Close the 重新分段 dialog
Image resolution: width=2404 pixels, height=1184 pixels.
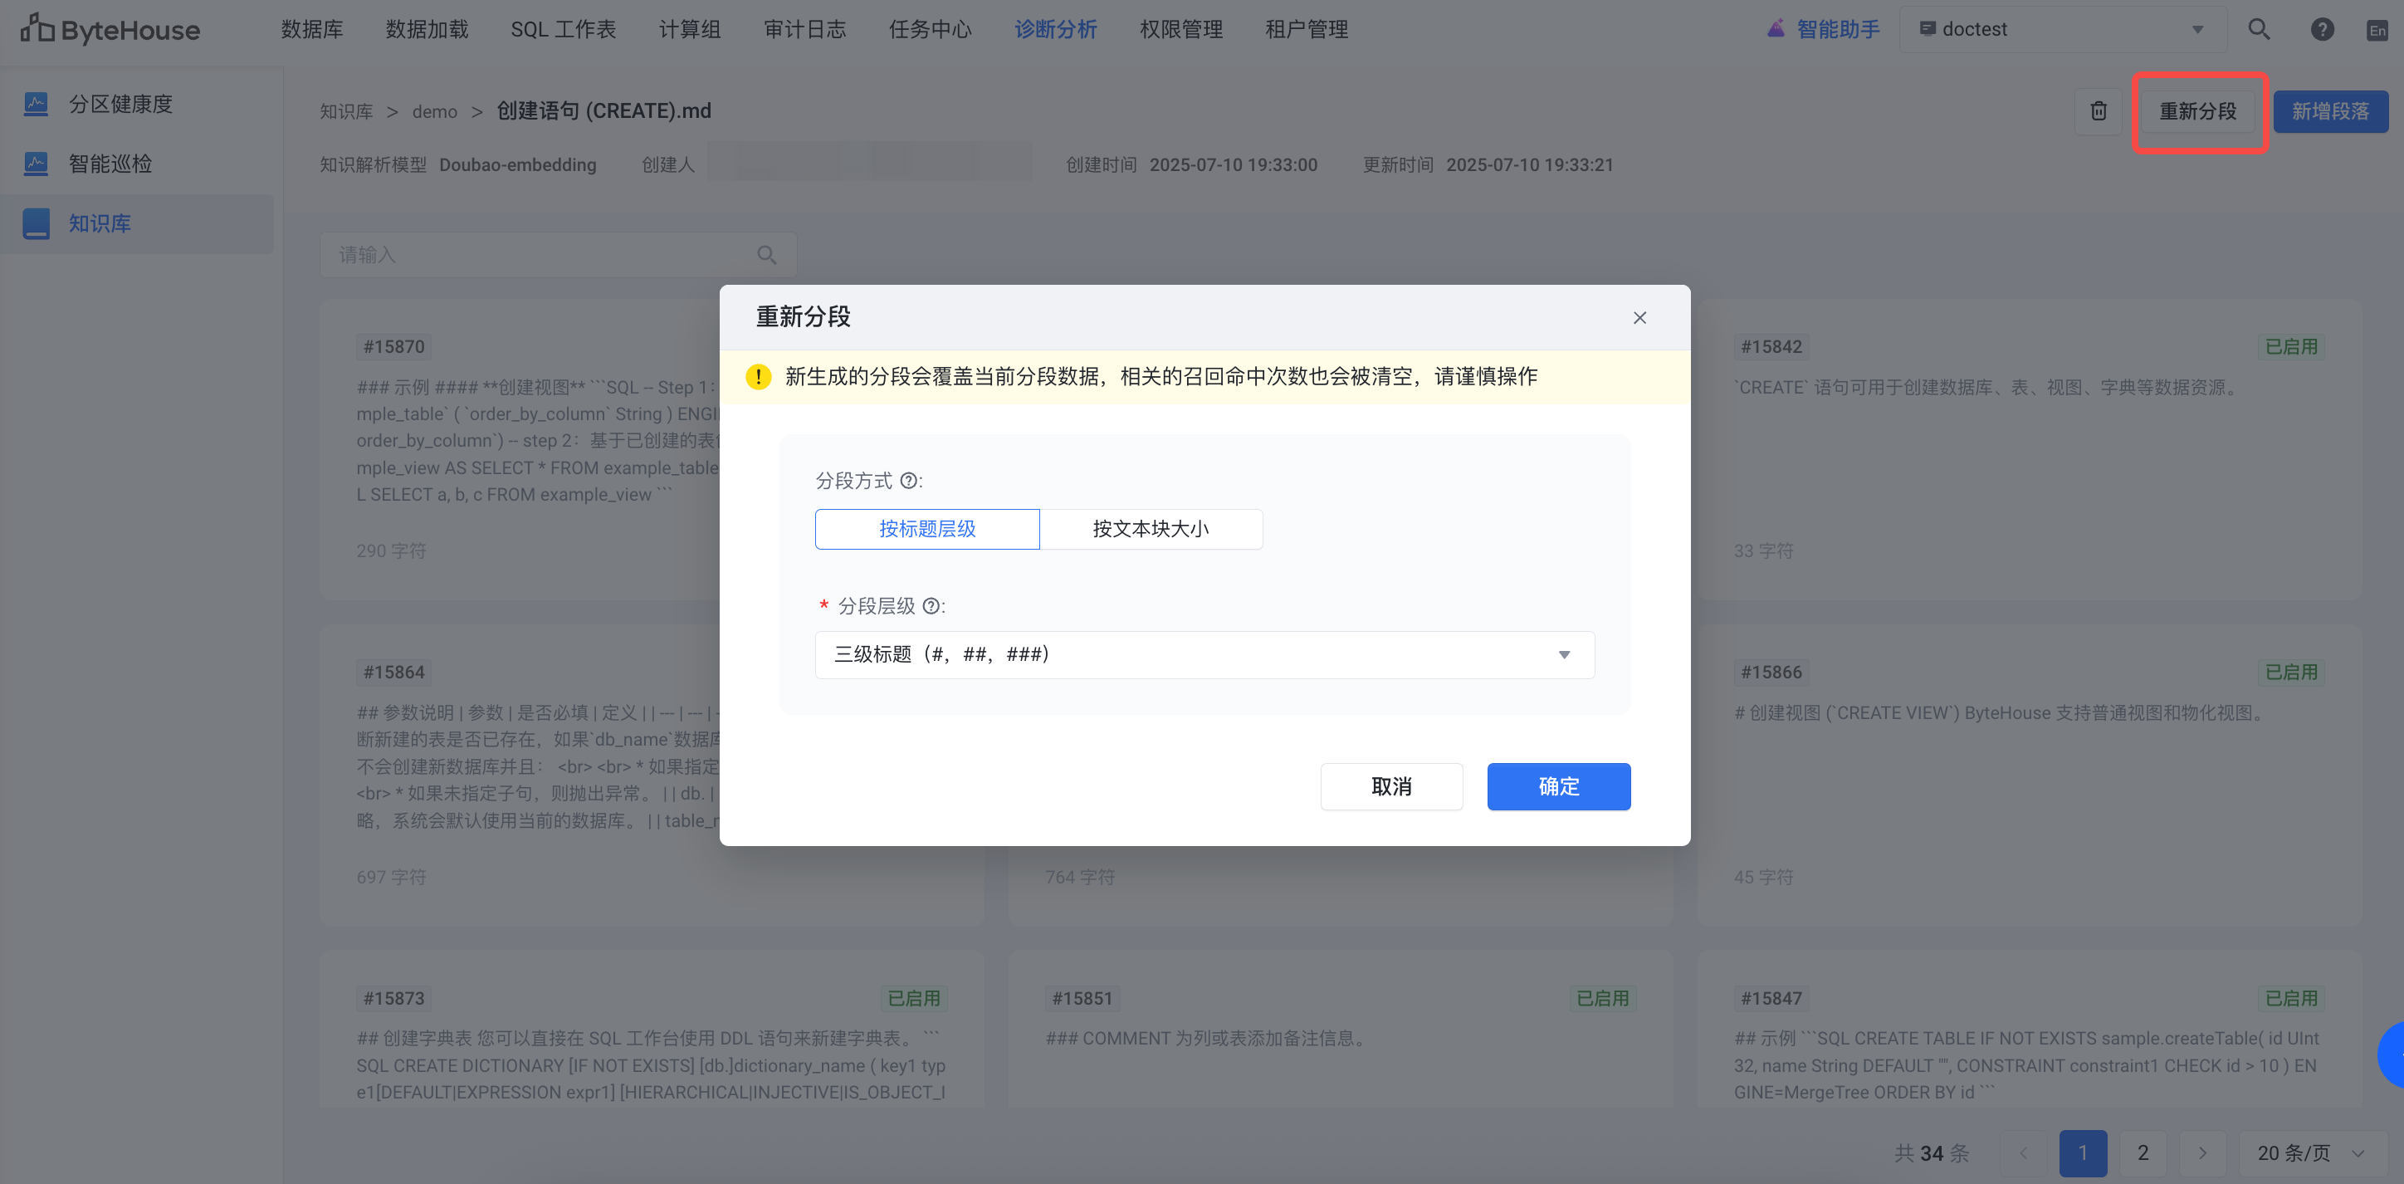tap(1639, 317)
